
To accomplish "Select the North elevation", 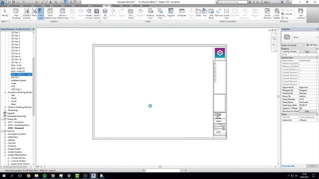I will click(x=14, y=98).
